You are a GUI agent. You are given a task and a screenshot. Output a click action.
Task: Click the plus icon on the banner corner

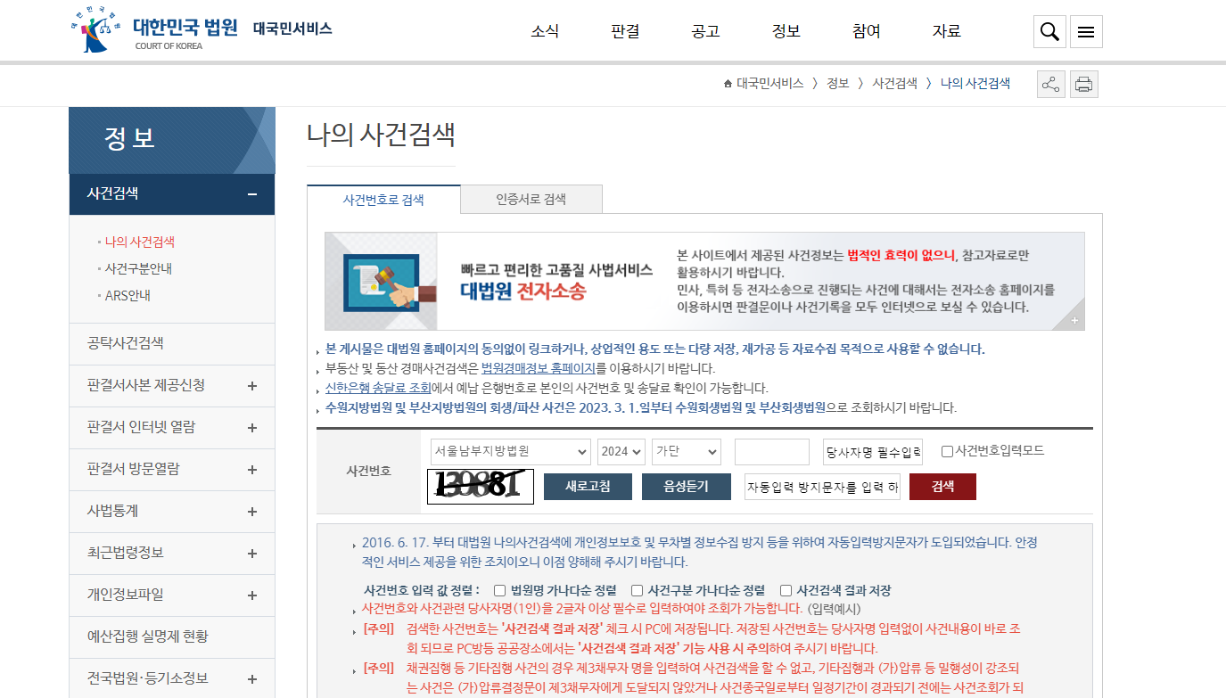click(x=1075, y=321)
